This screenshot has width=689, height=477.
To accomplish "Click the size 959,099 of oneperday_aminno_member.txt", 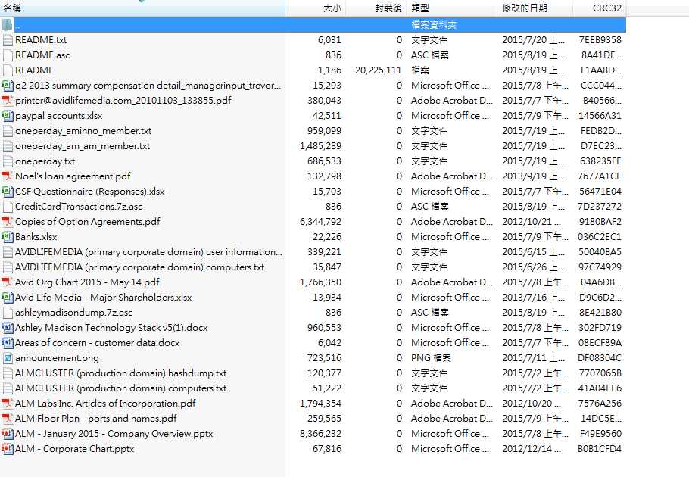I will pos(324,131).
